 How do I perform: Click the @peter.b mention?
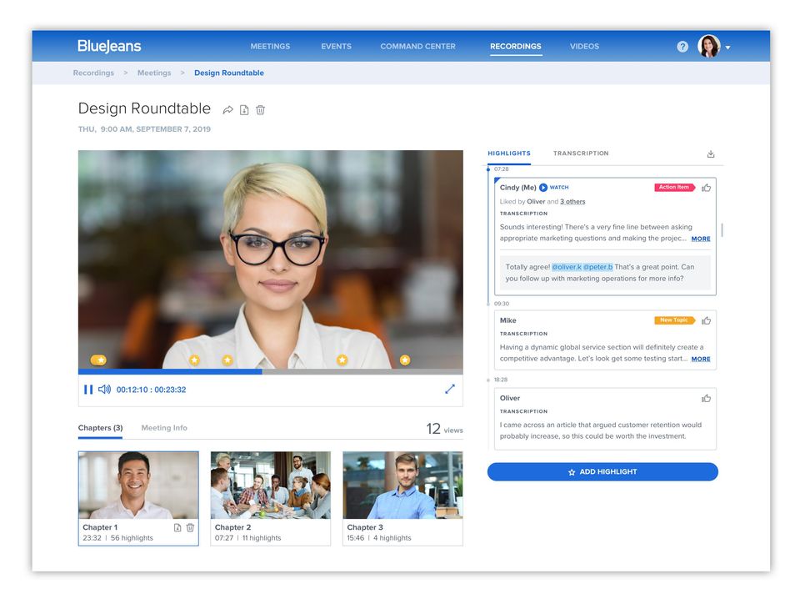598,267
